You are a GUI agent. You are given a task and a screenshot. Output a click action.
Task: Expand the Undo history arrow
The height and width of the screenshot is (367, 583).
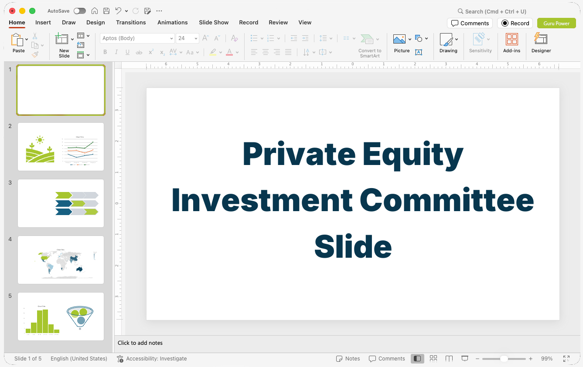tap(126, 11)
